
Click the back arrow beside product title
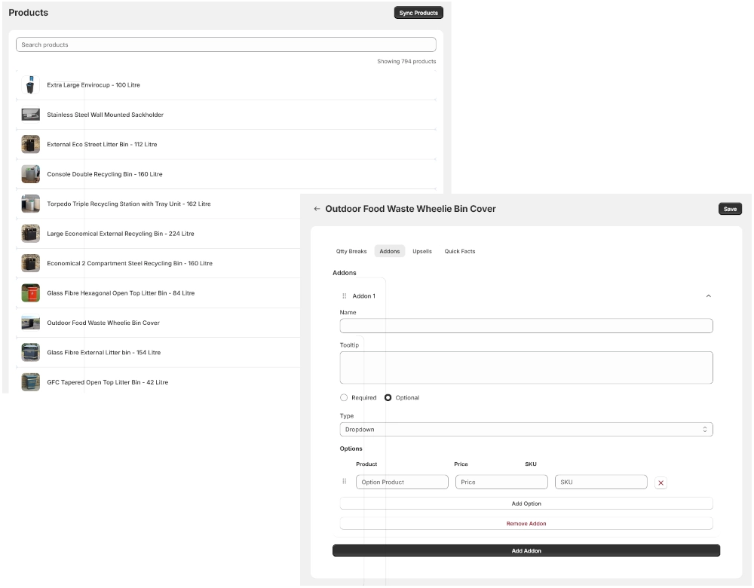point(317,209)
